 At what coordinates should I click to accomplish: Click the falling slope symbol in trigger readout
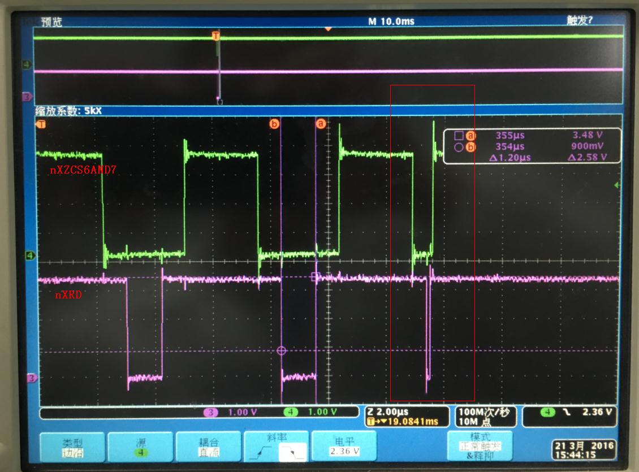[567, 412]
